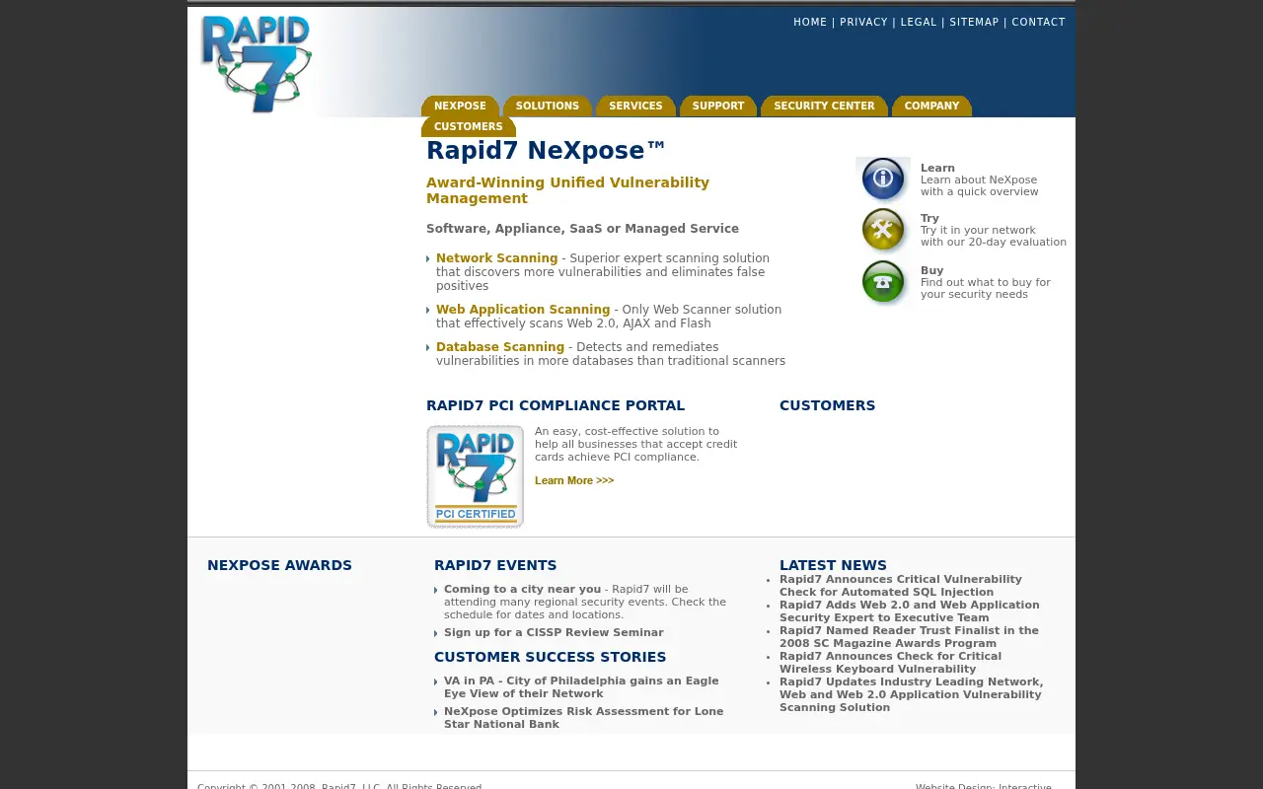
Task: Open the Support navigation tab
Action: click(718, 107)
